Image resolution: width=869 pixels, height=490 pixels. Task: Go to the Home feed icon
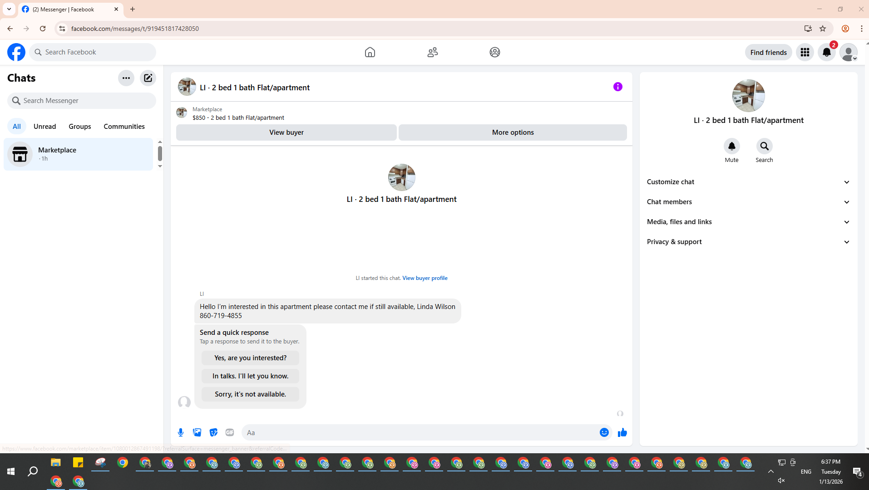click(x=370, y=52)
